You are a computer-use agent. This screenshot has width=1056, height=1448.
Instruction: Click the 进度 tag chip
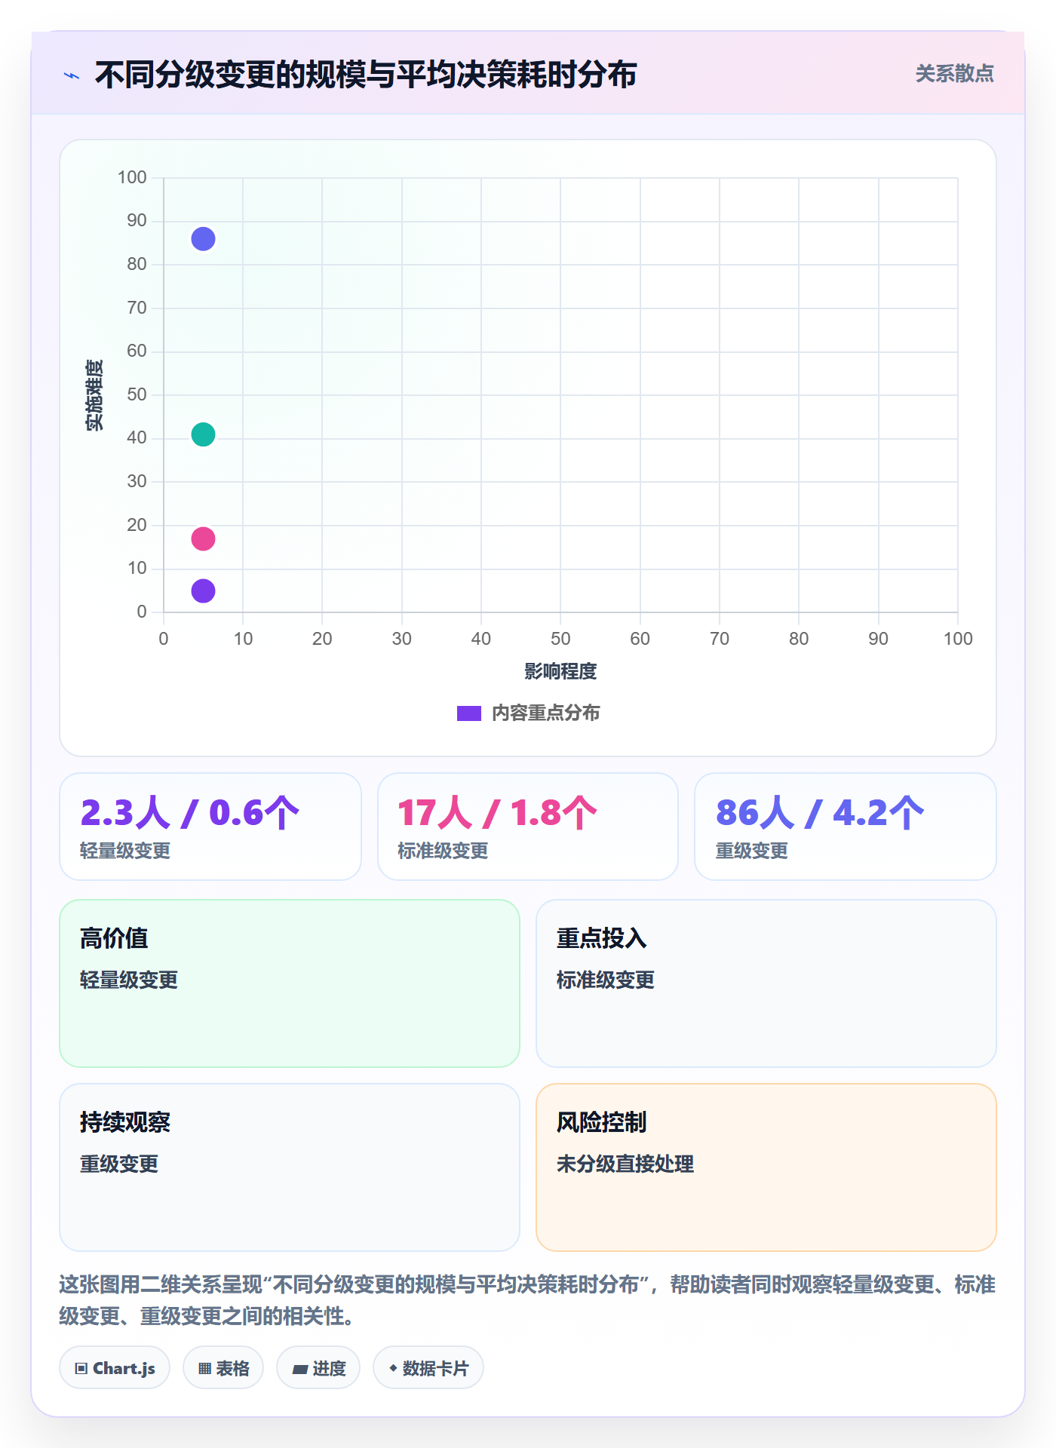coord(318,1368)
